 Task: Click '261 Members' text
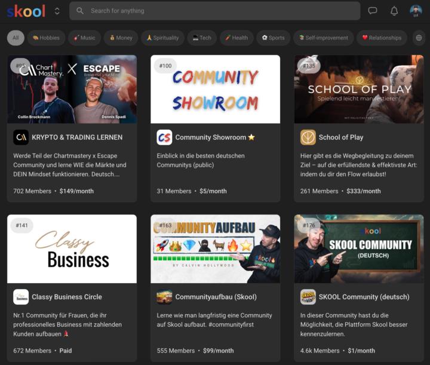(319, 191)
